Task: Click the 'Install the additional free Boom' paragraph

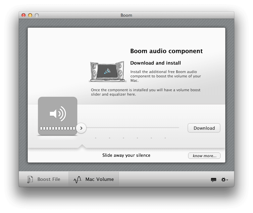Action: coord(166,76)
